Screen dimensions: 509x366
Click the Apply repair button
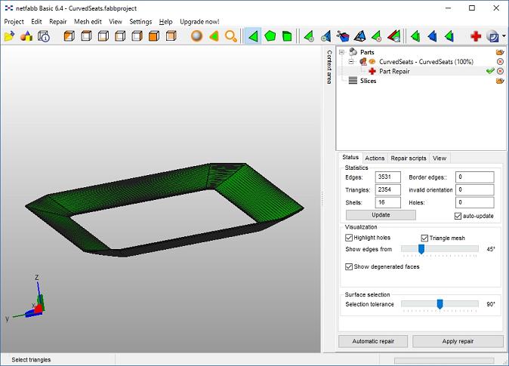tap(458, 341)
